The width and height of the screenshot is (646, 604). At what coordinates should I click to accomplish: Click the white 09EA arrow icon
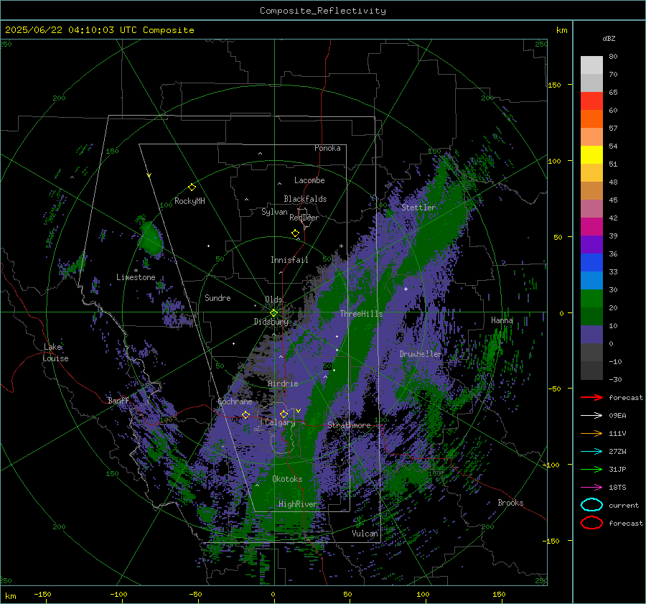tap(591, 415)
